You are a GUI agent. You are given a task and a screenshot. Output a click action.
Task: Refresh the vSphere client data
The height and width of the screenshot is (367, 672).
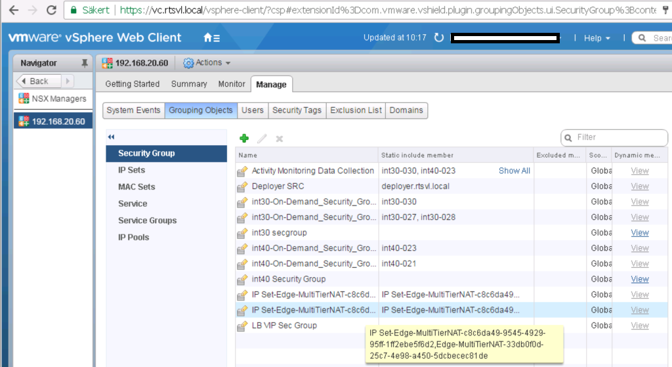point(438,37)
